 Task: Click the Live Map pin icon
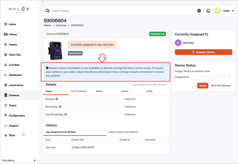(x=6, y=65)
